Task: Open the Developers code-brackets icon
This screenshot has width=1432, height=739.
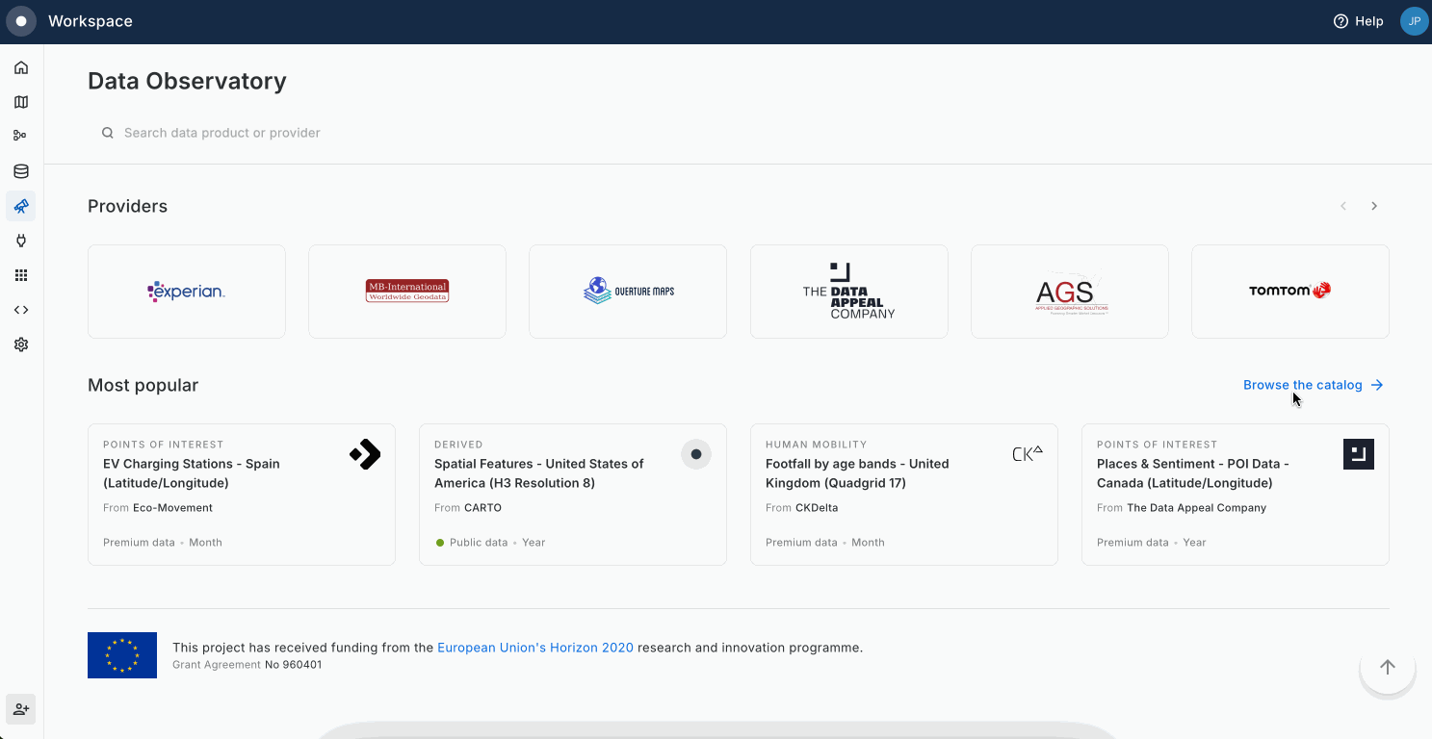Action: coord(21,310)
